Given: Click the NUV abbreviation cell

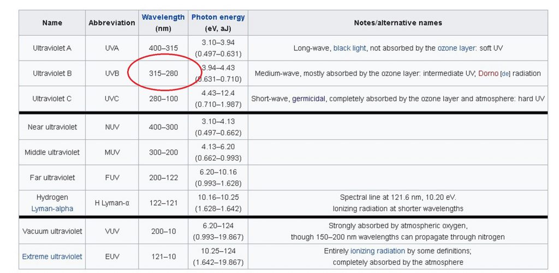Looking at the screenshot, I should (x=111, y=127).
